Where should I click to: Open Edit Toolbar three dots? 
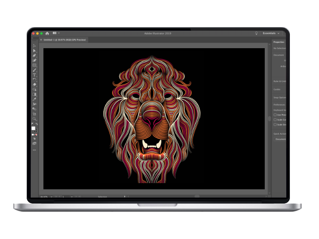coord(34,150)
